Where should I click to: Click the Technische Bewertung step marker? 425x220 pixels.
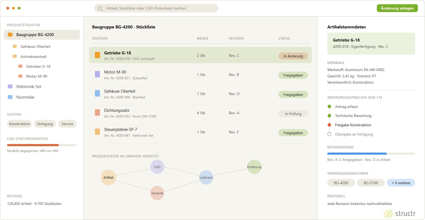pyautogui.click(x=329, y=116)
